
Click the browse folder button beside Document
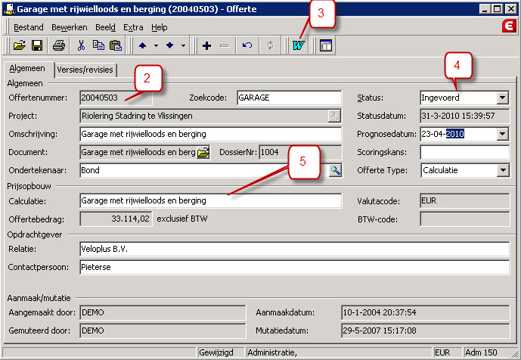pyautogui.click(x=203, y=153)
